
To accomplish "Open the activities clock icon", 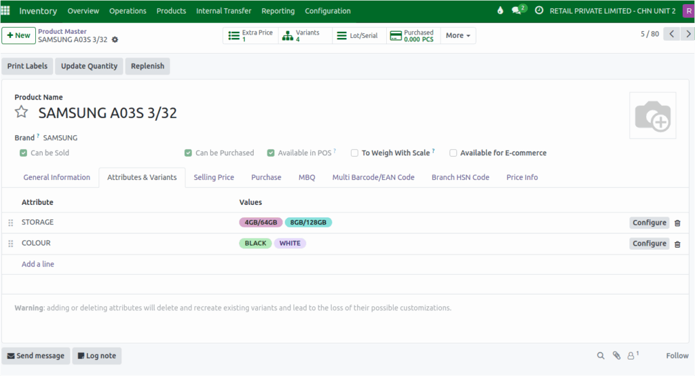I will click(538, 10).
